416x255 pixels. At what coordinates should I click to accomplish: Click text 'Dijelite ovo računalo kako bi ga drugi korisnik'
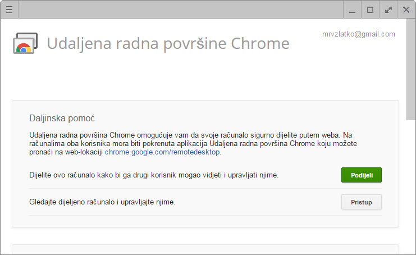point(103,175)
